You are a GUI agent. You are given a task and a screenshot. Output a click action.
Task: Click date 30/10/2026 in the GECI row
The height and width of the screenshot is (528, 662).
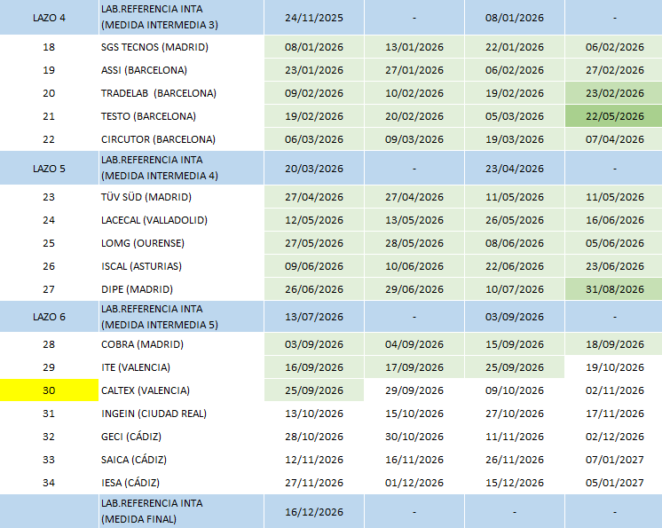414,437
